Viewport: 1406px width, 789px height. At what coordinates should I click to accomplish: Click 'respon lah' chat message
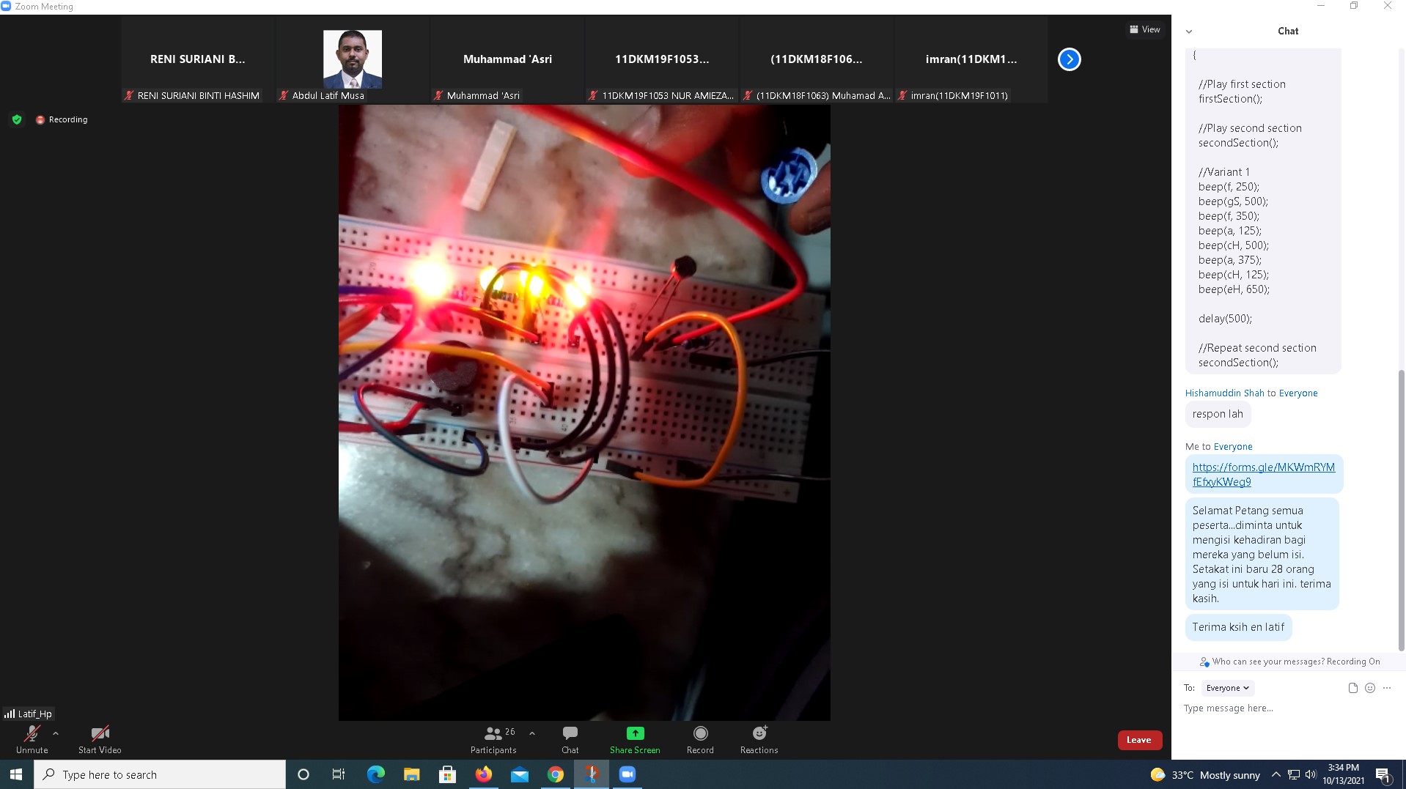pos(1218,414)
